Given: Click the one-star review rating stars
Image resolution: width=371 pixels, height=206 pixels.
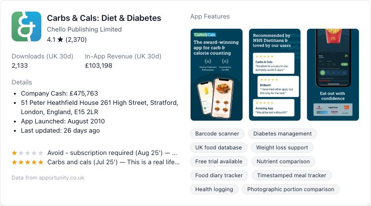Looking at the screenshot, I should pos(27,153).
